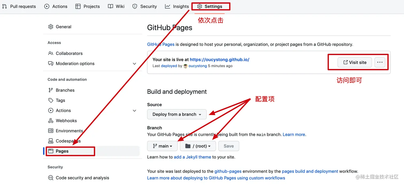The height and width of the screenshot is (185, 404).
Task: Open the Pull requests tab
Action: tap(19, 6)
